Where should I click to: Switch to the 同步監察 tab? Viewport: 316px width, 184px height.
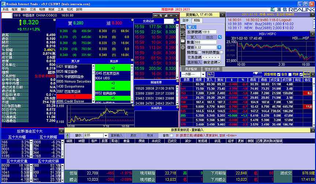pos(191,69)
